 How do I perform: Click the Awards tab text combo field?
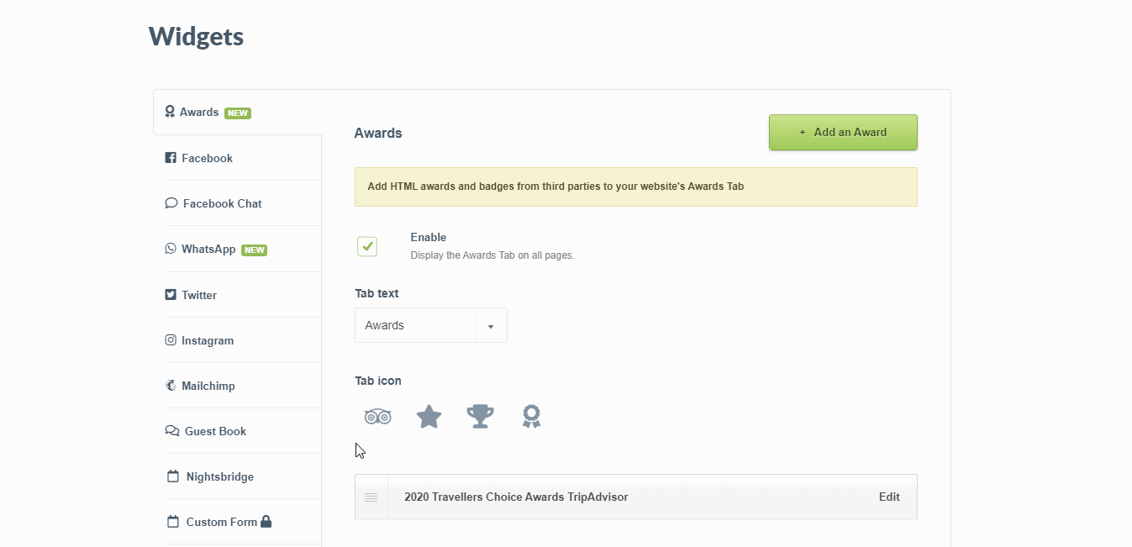click(x=416, y=326)
